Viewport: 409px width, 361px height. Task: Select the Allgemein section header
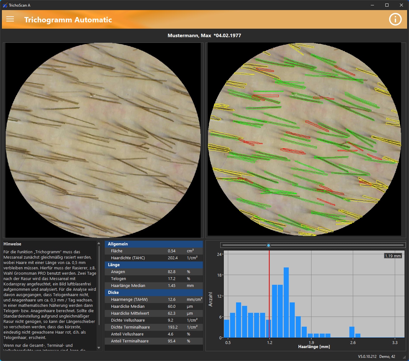tap(154, 244)
